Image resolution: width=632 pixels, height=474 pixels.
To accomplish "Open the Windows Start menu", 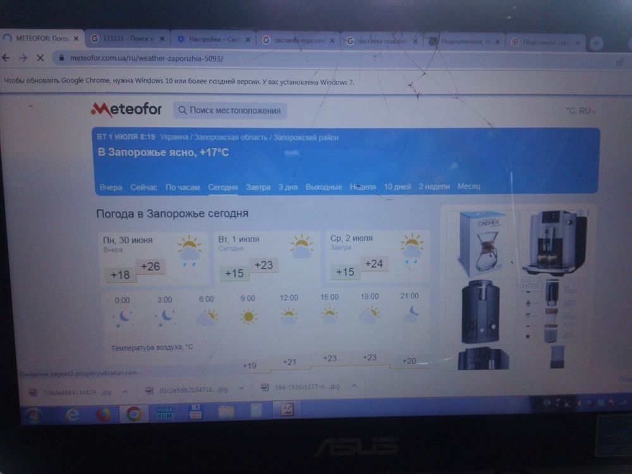I will 33,415.
